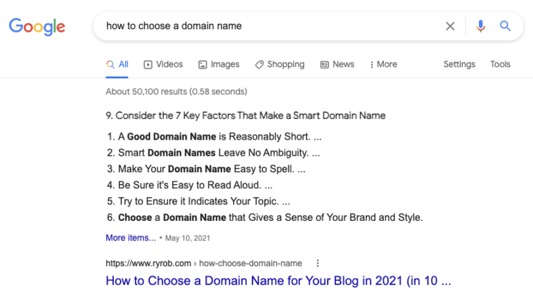Focus the search input field
The height and width of the screenshot is (298, 533).
click(271, 26)
